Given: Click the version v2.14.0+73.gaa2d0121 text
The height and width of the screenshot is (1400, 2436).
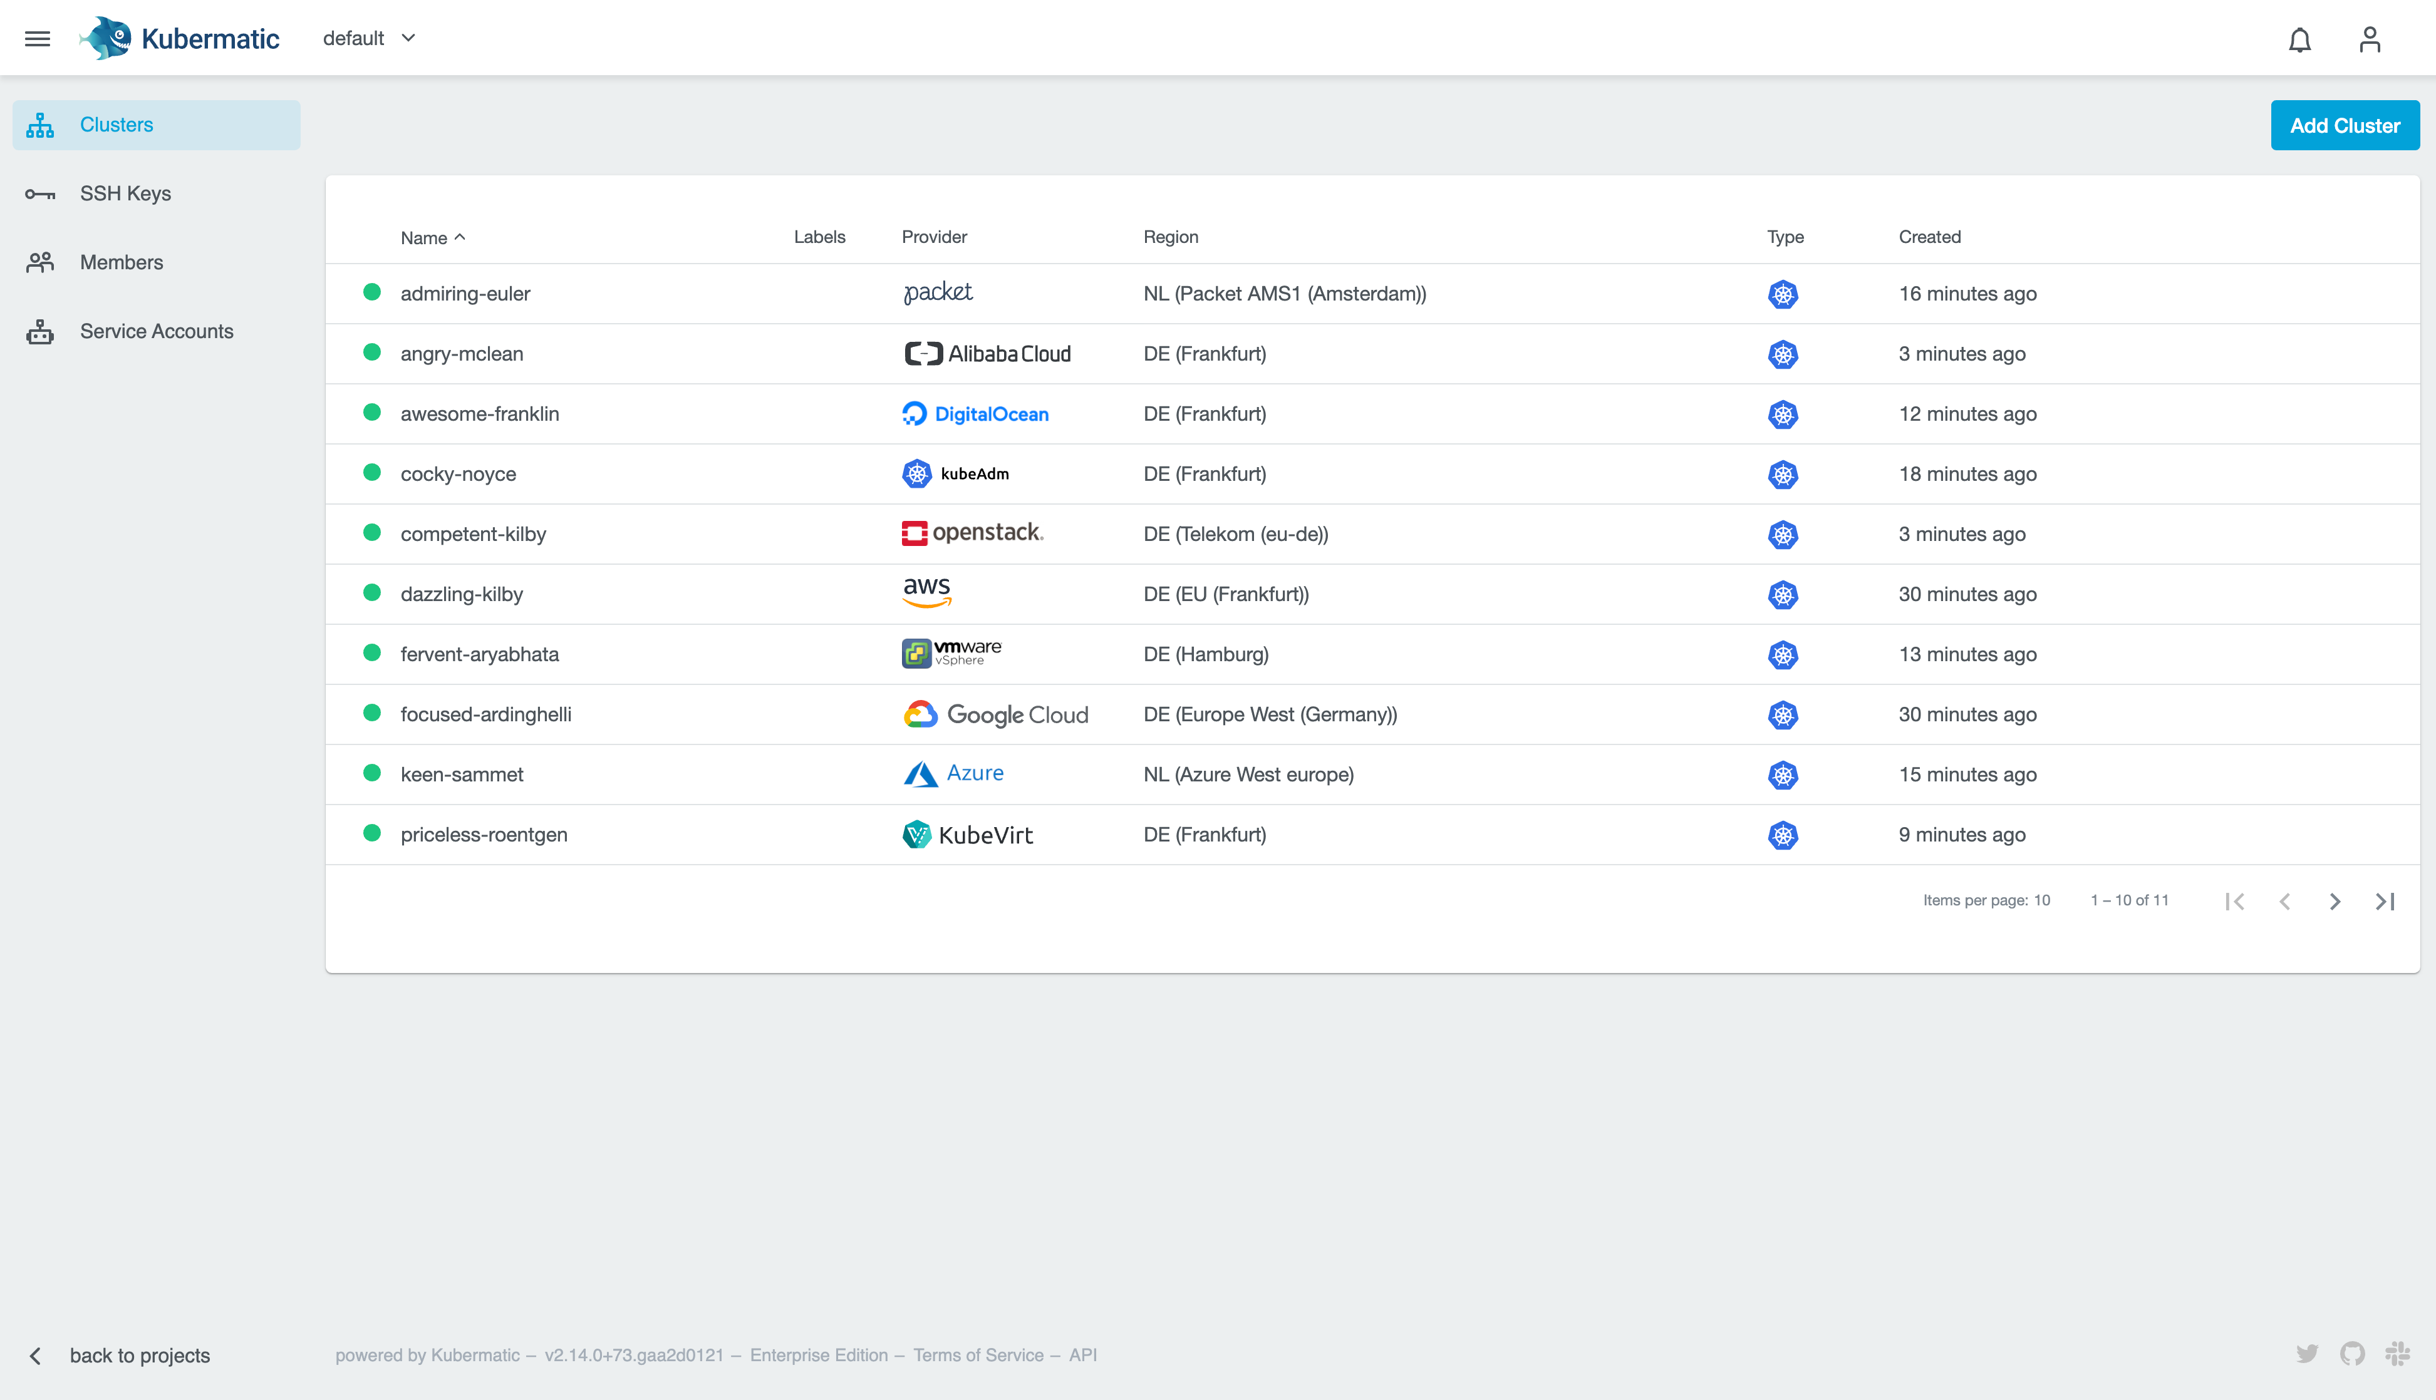Looking at the screenshot, I should coord(634,1355).
